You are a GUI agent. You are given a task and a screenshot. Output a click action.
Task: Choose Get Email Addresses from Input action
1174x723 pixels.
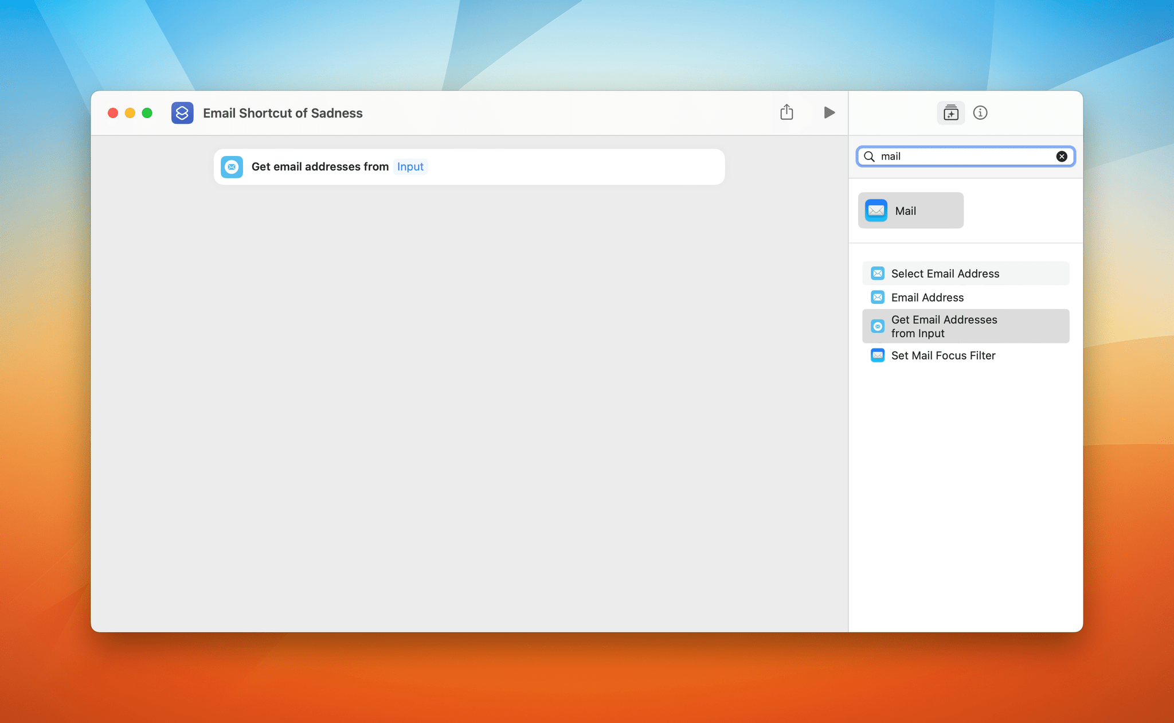(965, 326)
